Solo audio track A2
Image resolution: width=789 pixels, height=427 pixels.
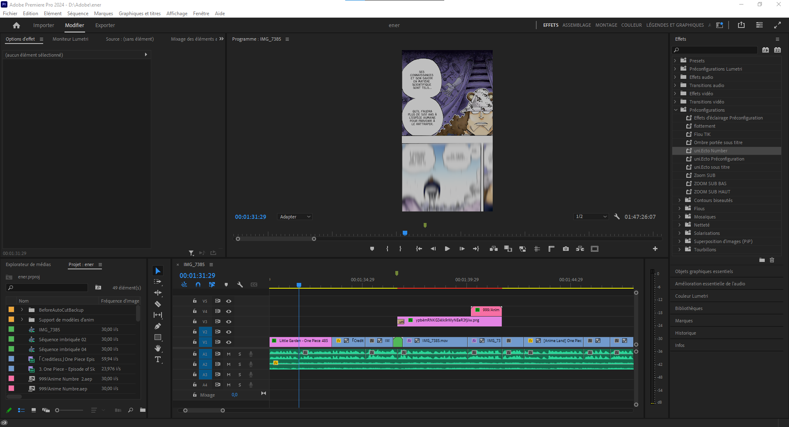(240, 364)
